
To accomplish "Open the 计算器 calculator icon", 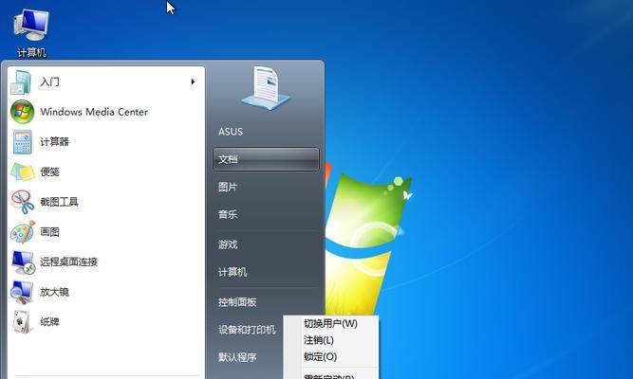I will 22,142.
